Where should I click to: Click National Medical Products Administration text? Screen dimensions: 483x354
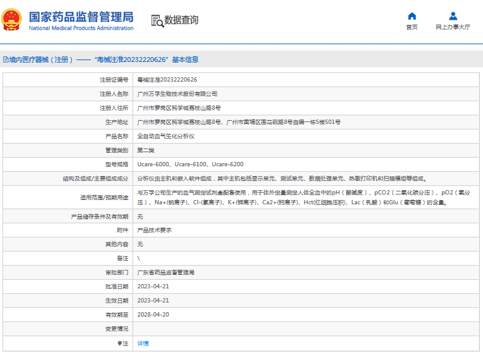click(x=82, y=28)
